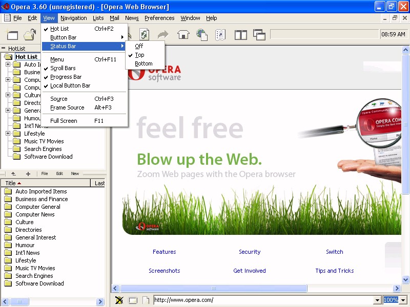Collapse the HotList panel with minus button

point(4,48)
